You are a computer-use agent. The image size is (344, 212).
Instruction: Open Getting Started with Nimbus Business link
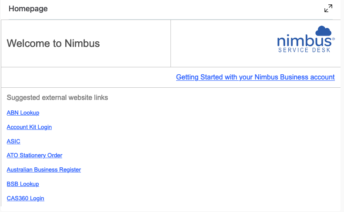255,77
